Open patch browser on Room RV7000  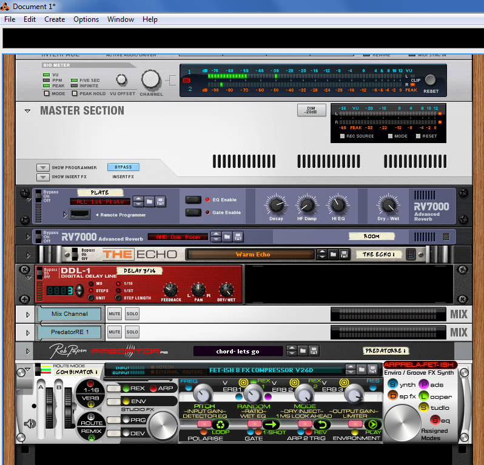(227, 237)
